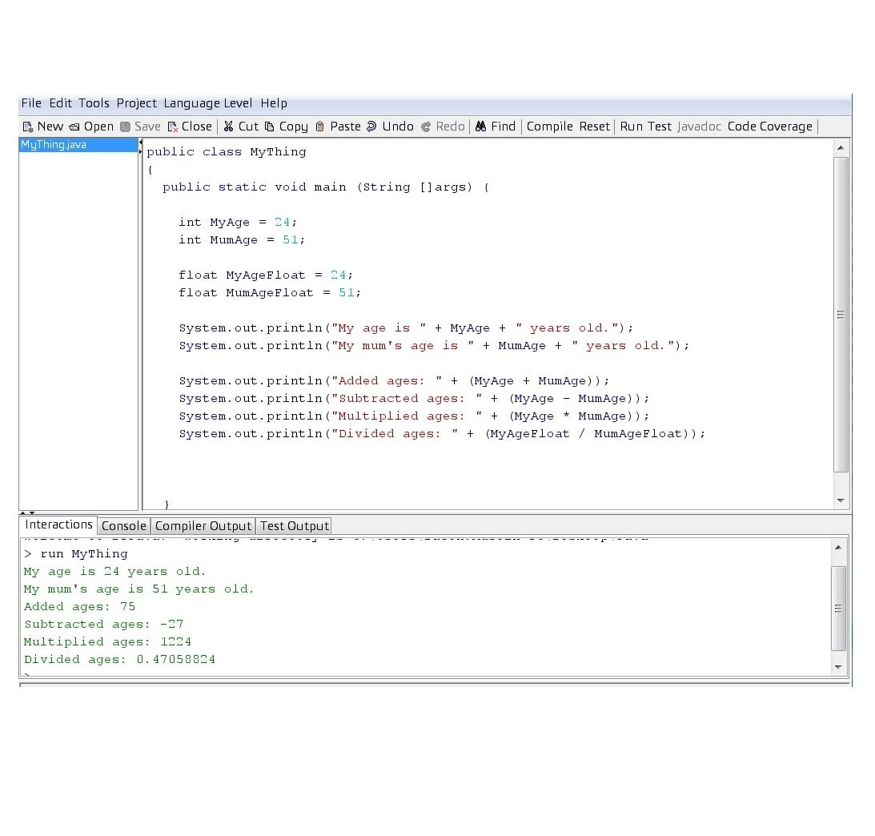
Task: Open the Help menu
Action: tap(274, 103)
